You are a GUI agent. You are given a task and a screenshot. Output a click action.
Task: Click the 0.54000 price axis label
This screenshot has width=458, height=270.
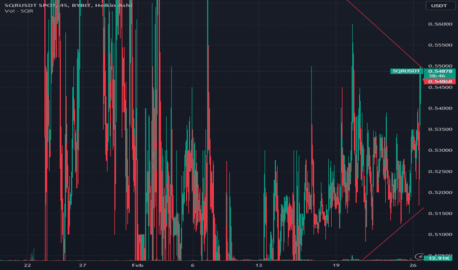click(440, 108)
